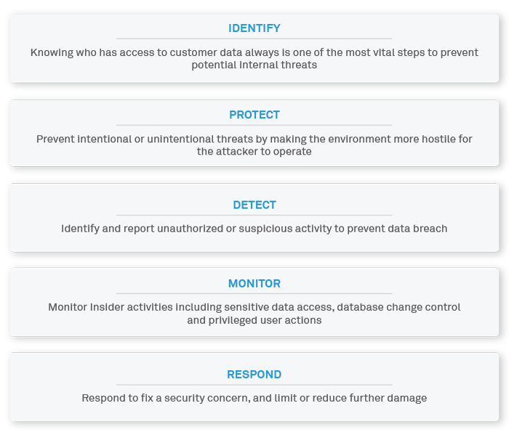The image size is (509, 435).
Task: Click the divider line under DETECT
Action: coord(254,215)
